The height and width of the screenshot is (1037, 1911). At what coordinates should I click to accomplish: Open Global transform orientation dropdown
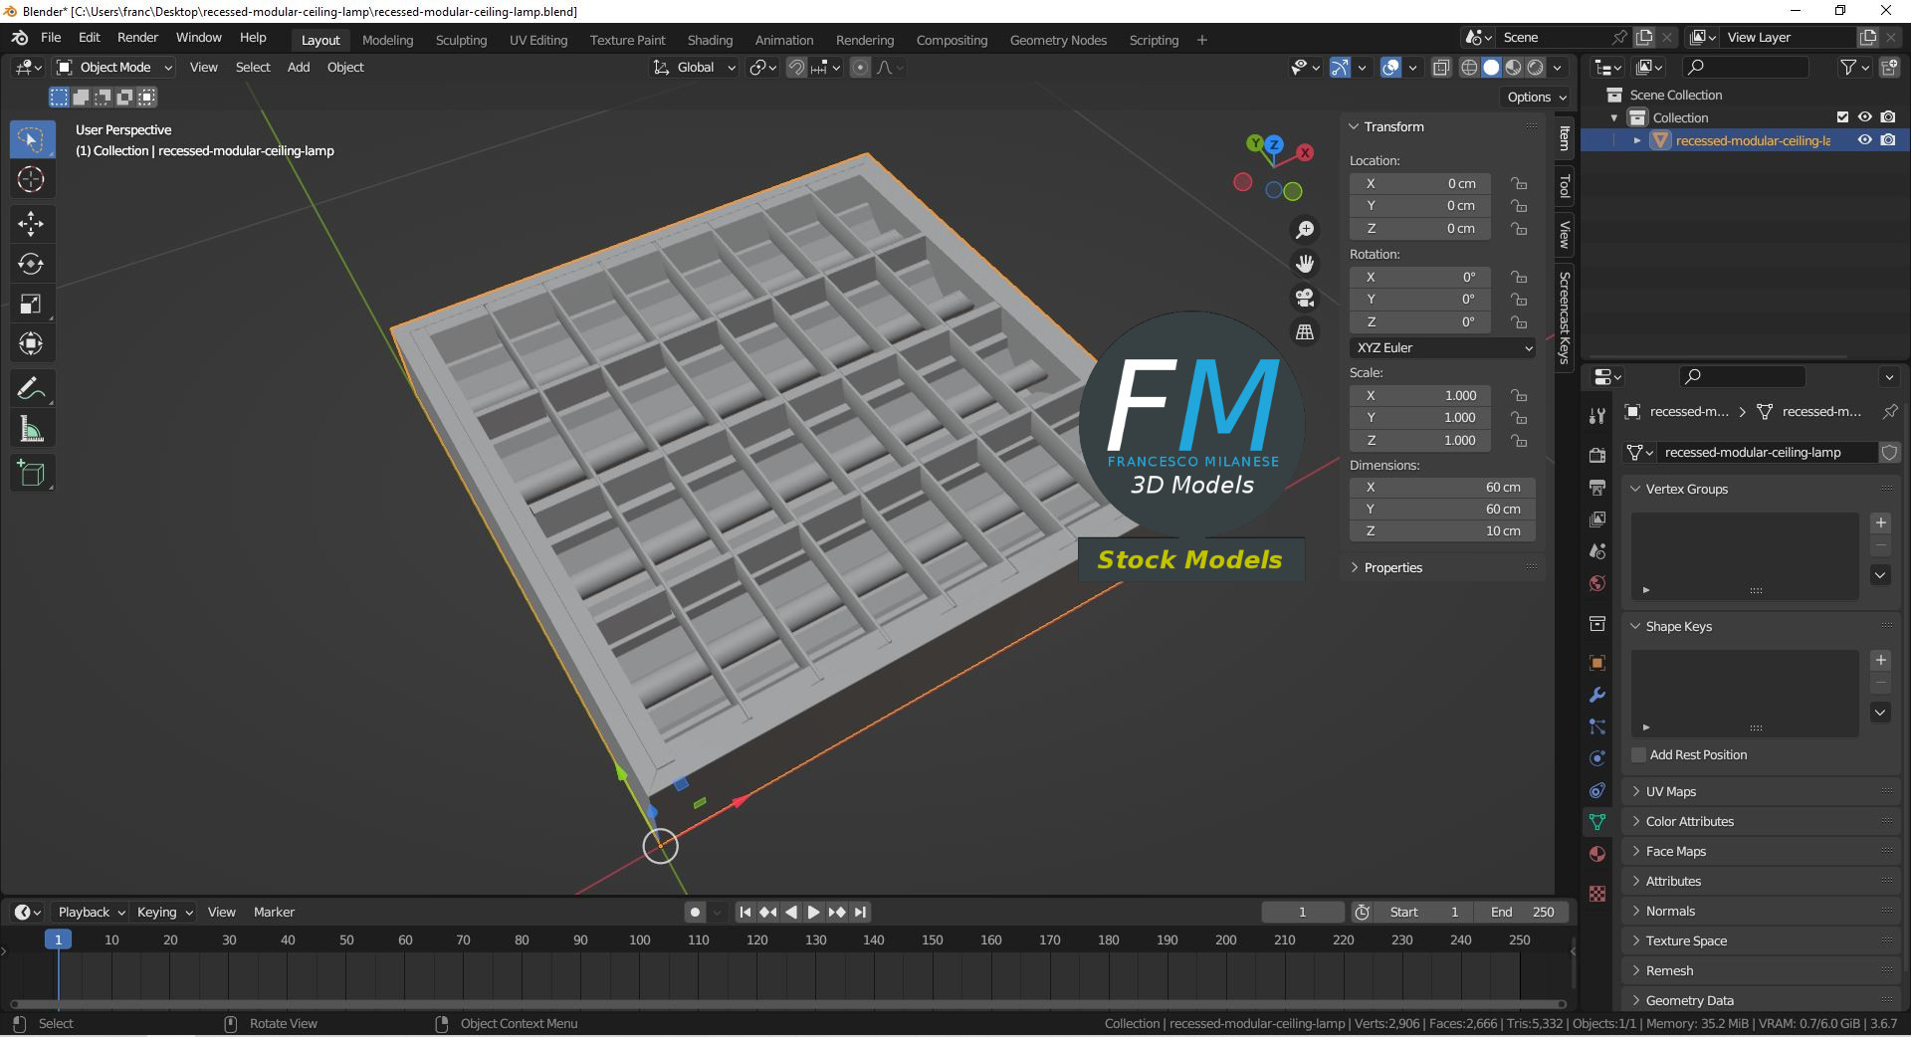694,68
